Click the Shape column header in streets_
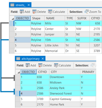 (x=37, y=18)
